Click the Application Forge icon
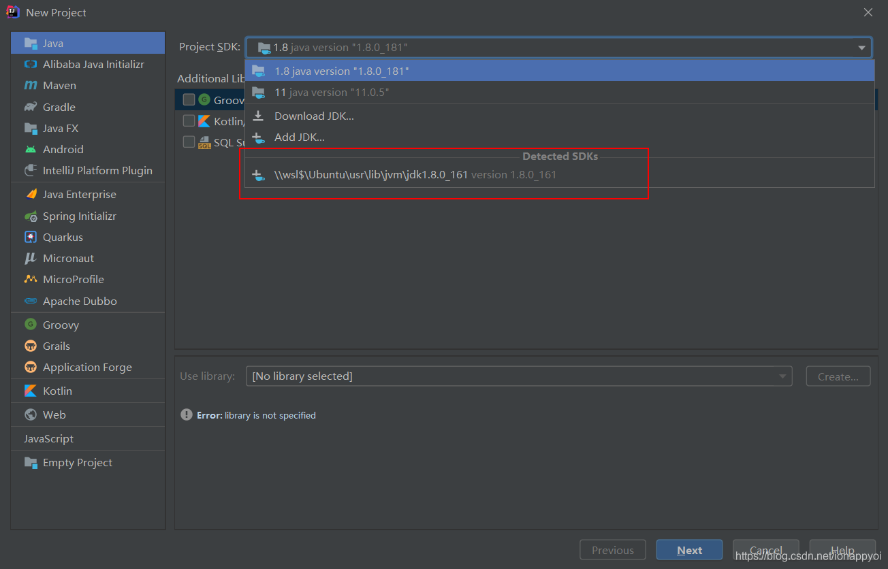The image size is (888, 569). 31,367
